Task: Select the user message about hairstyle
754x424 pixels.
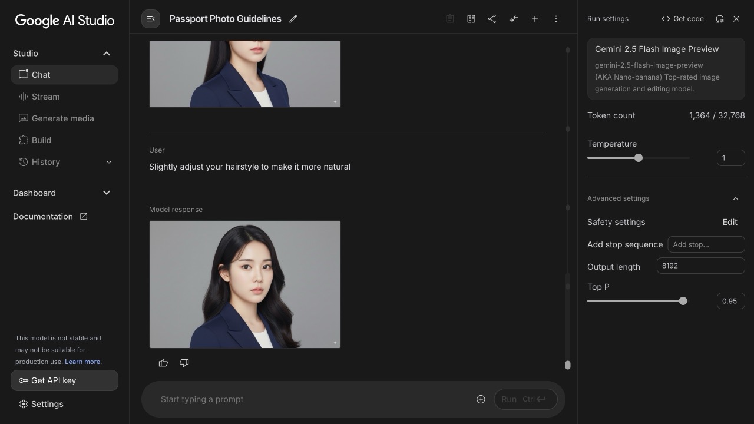Action: [x=250, y=167]
